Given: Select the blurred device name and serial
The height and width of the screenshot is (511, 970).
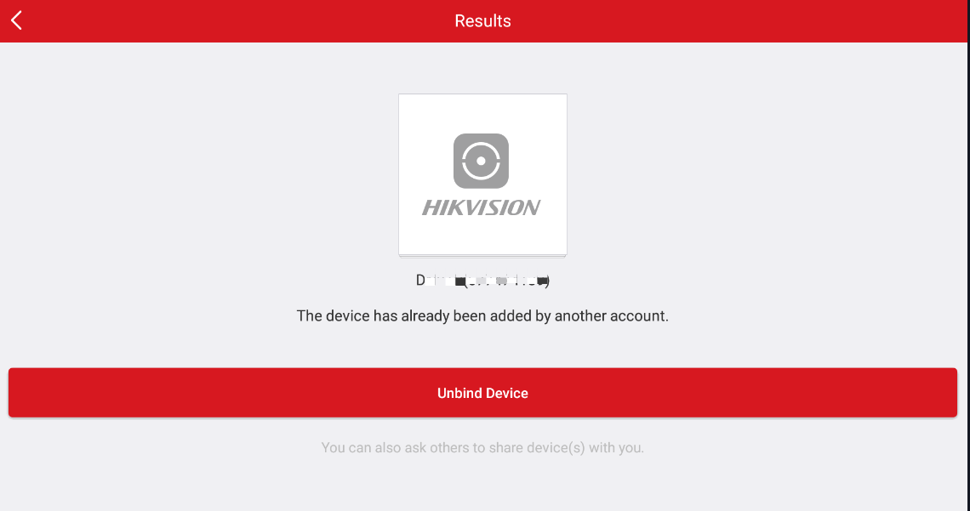Looking at the screenshot, I should (482, 281).
